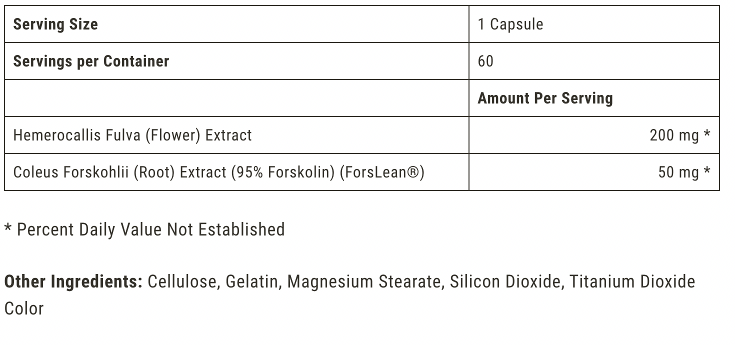Click the "(ForsLean®)" trademark text
Image resolution: width=735 pixels, height=345 pixels.
[381, 172]
